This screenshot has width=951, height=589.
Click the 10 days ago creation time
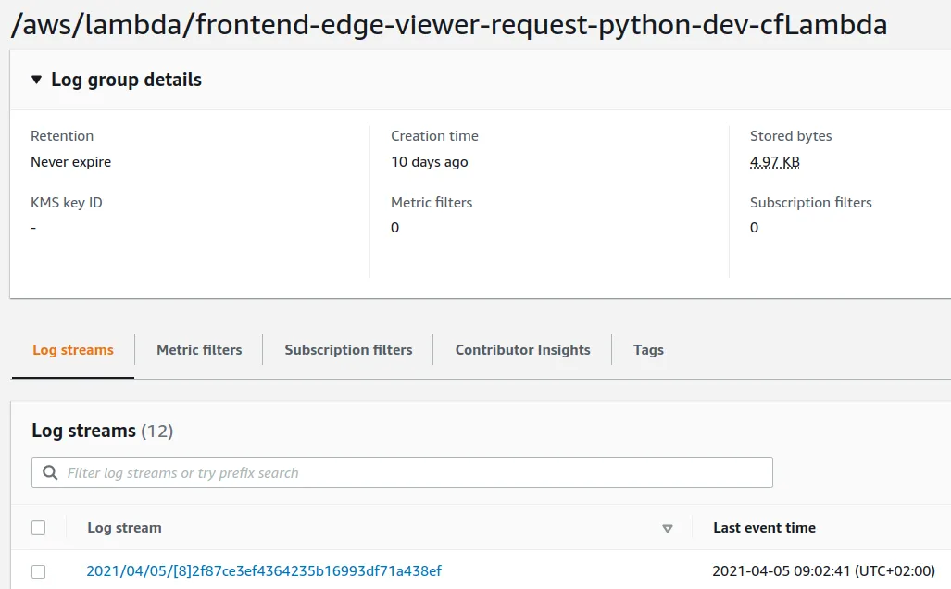click(x=429, y=162)
